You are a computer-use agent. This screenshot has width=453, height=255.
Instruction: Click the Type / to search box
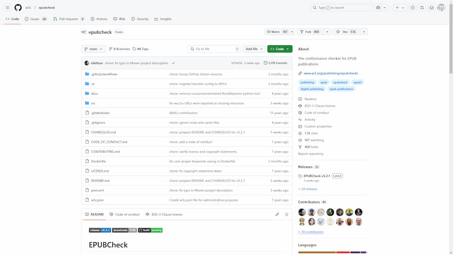342,8
